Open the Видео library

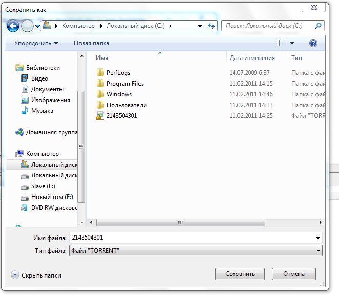(39, 78)
